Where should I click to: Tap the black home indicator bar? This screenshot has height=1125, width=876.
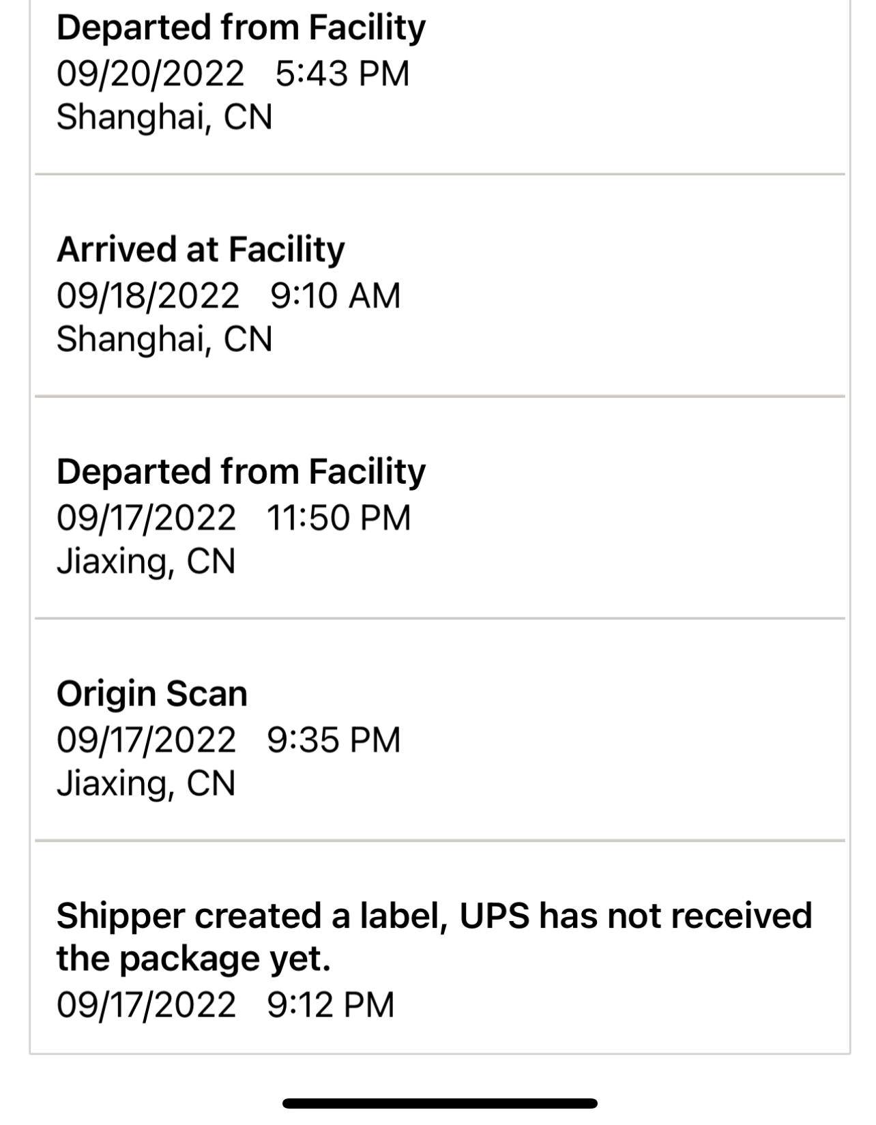pos(439,1103)
